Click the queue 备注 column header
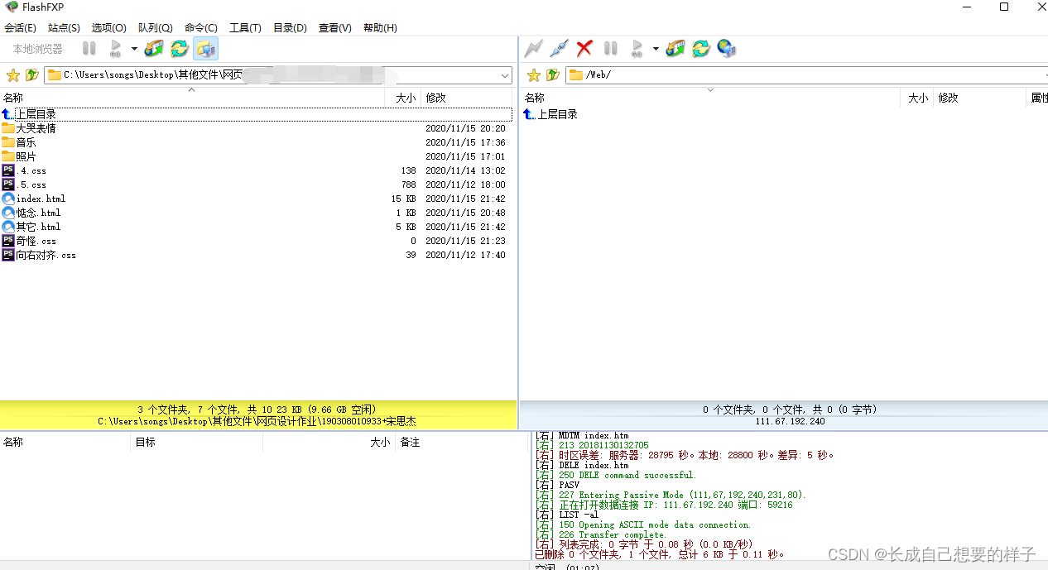This screenshot has width=1048, height=570. pos(461,443)
